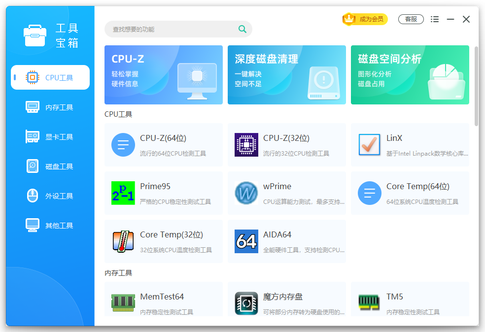
Task: Click the 内存工具 section heading
Action: point(118,273)
